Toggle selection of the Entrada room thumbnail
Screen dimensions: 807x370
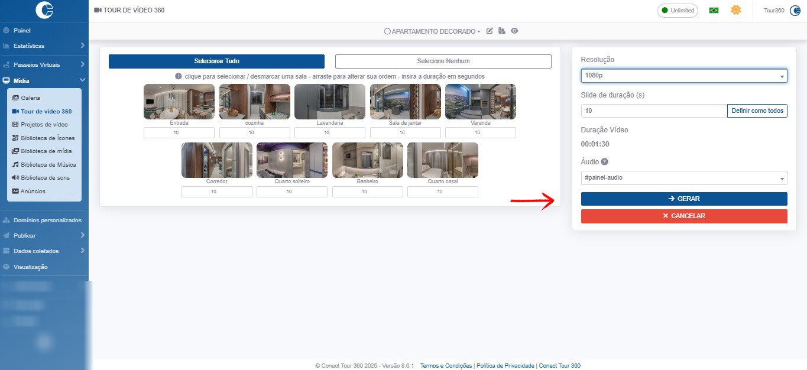click(179, 102)
